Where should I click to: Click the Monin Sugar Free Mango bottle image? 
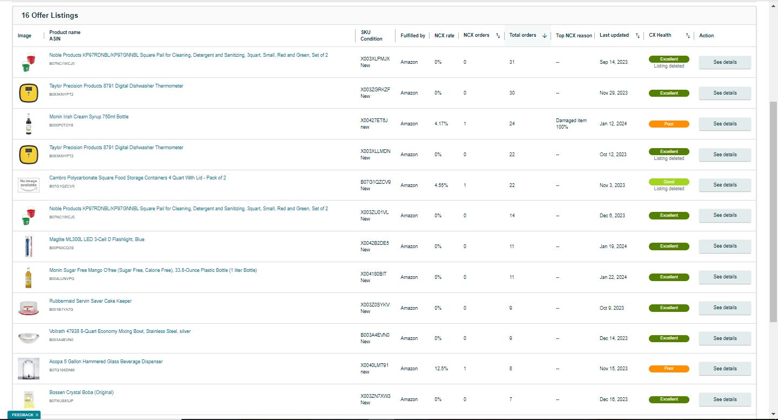tap(28, 277)
